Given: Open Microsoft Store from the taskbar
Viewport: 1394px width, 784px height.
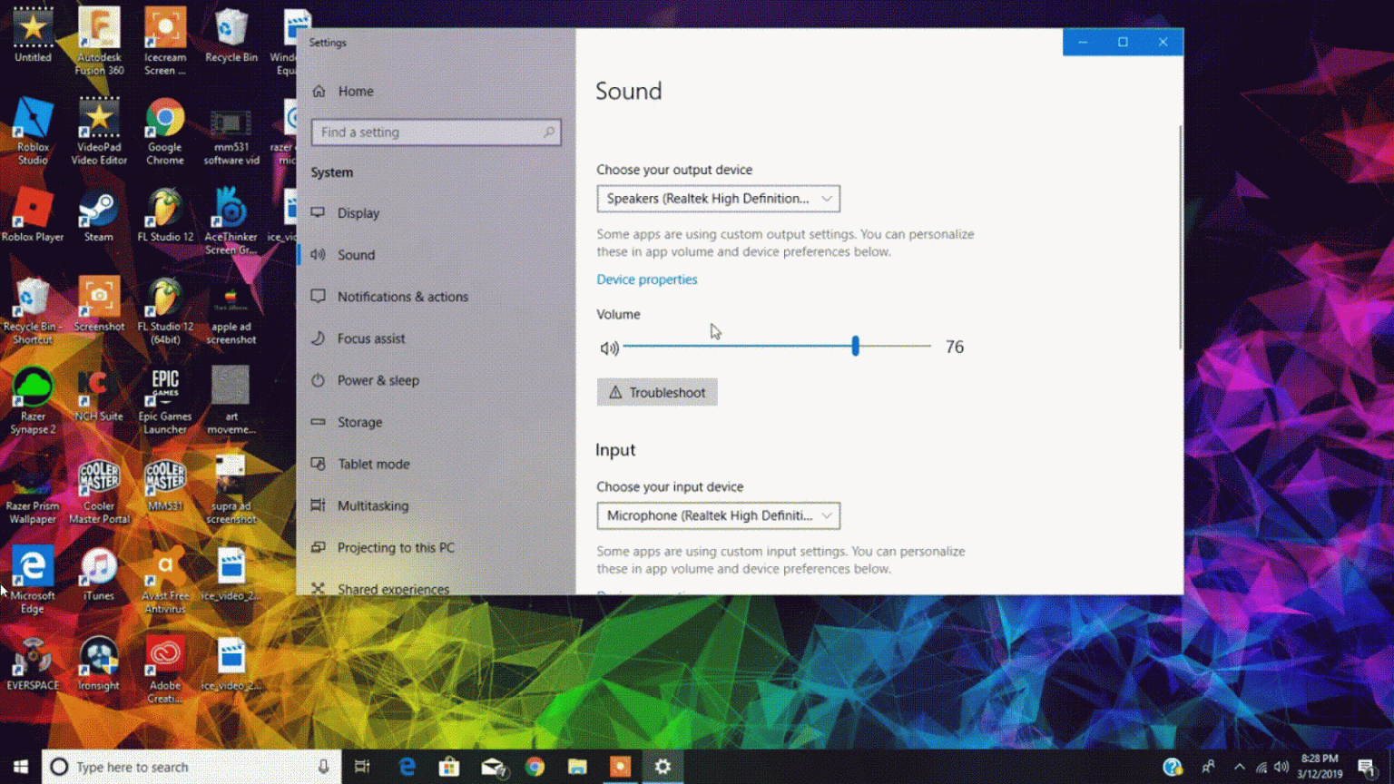Looking at the screenshot, I should (x=449, y=767).
